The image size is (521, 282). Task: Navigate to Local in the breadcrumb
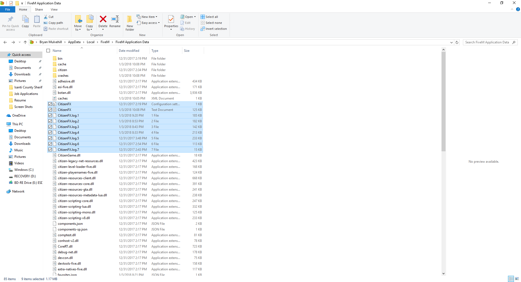point(91,42)
